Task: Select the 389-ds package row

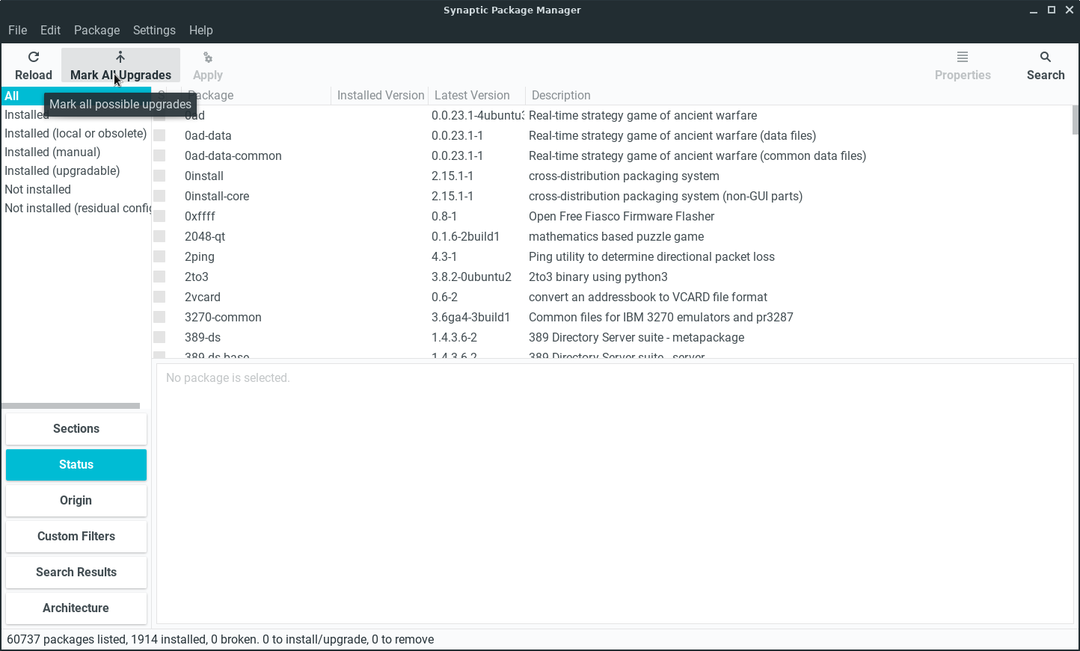Action: tap(613, 337)
